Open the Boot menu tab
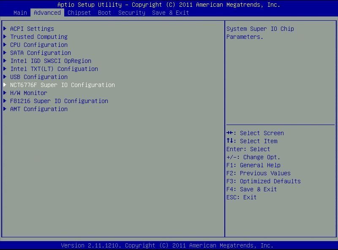This screenshot has height=250, width=338. pos(104,13)
